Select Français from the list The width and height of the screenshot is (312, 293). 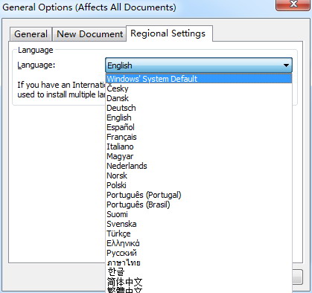coord(199,137)
